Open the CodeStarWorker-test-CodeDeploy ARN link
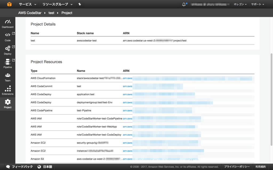This screenshot has width=273, height=170. tap(162, 135)
